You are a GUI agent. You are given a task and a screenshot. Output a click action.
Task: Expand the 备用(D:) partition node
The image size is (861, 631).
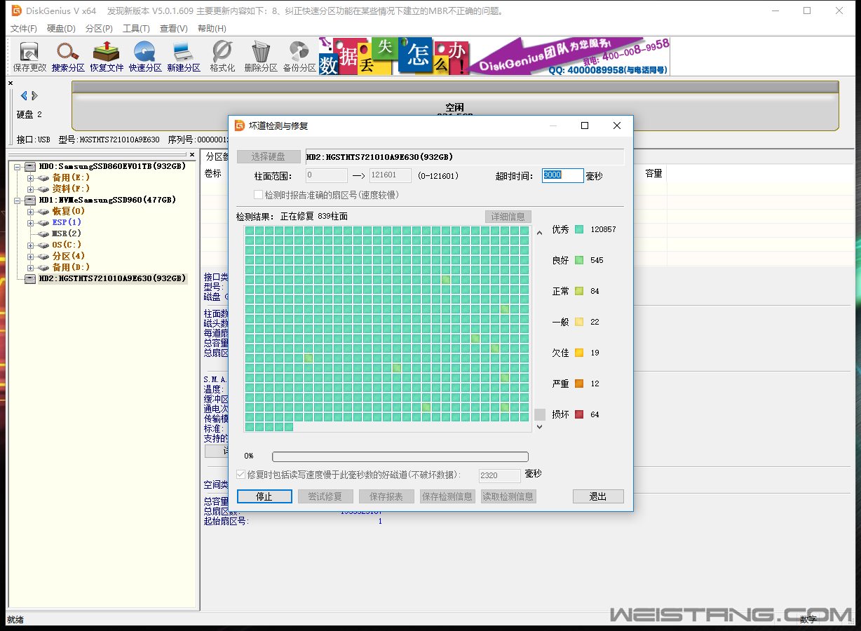coord(30,267)
